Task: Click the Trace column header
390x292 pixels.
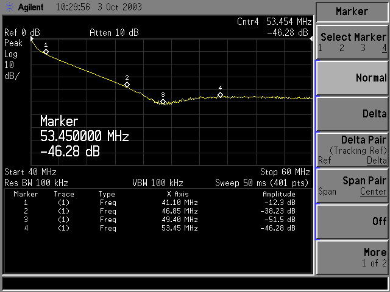Action: click(x=64, y=194)
